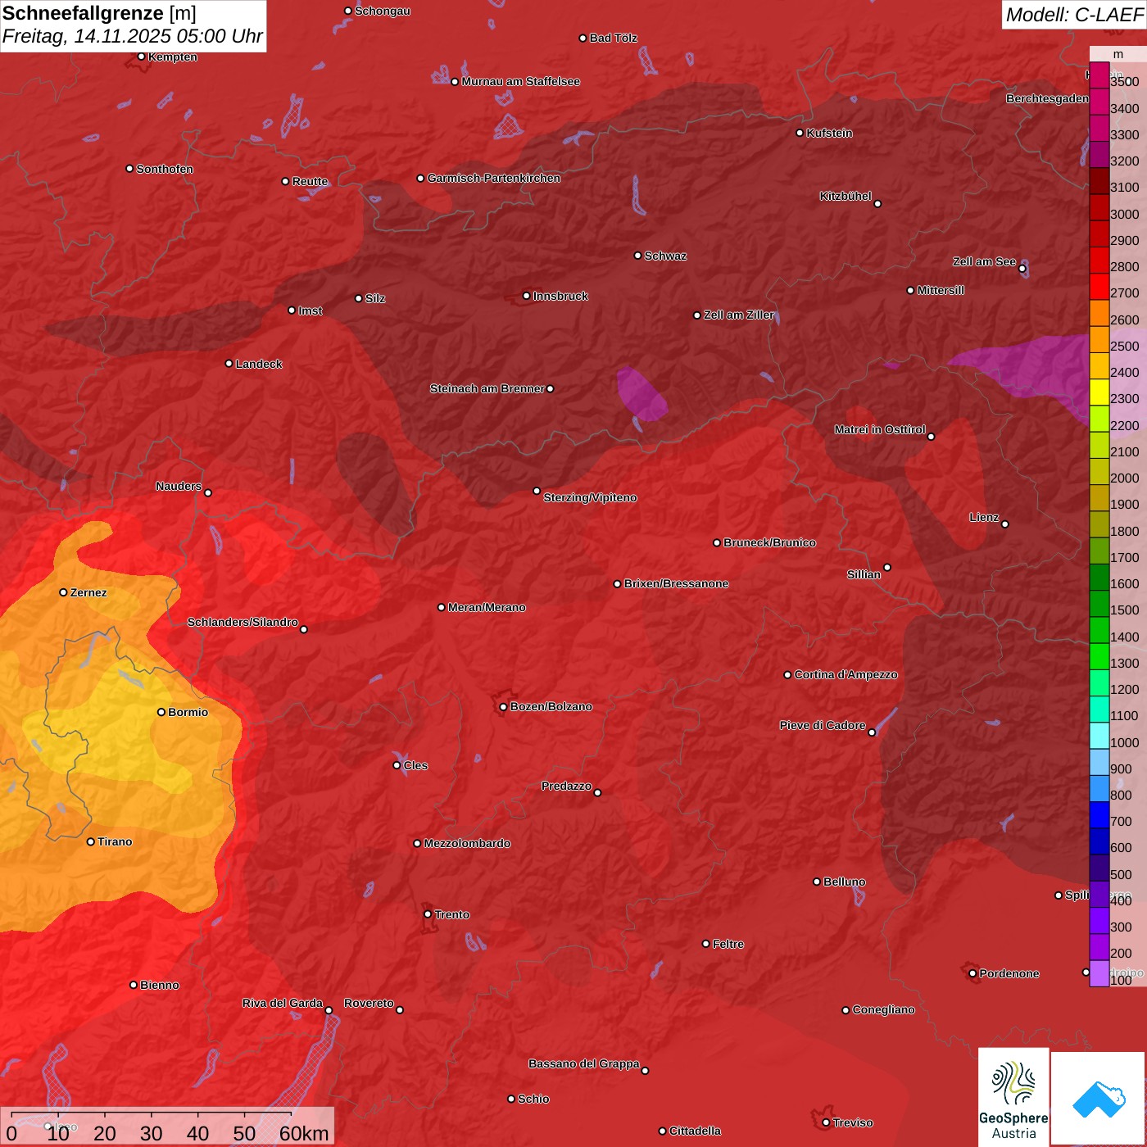Screen dimensions: 1147x1147
Task: Click the 2000 legend value
Action: coord(1125,478)
